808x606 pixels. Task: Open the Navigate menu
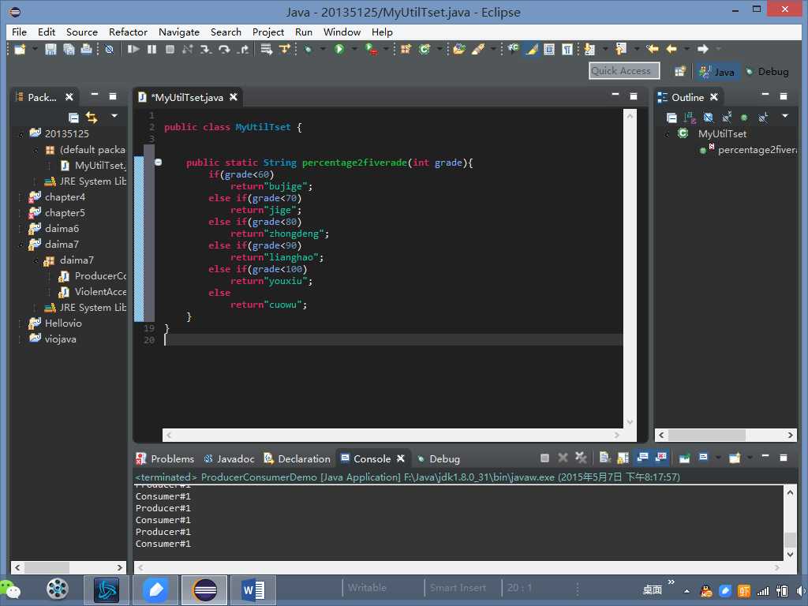pos(179,32)
